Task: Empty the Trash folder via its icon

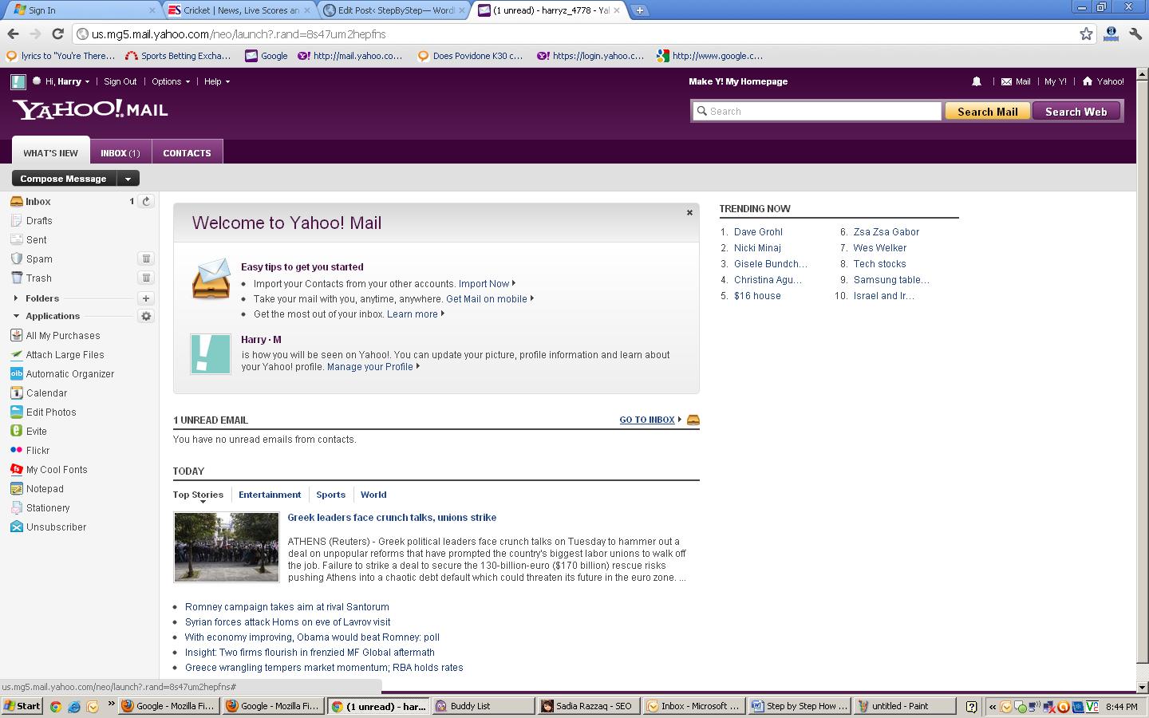Action: [x=146, y=278]
